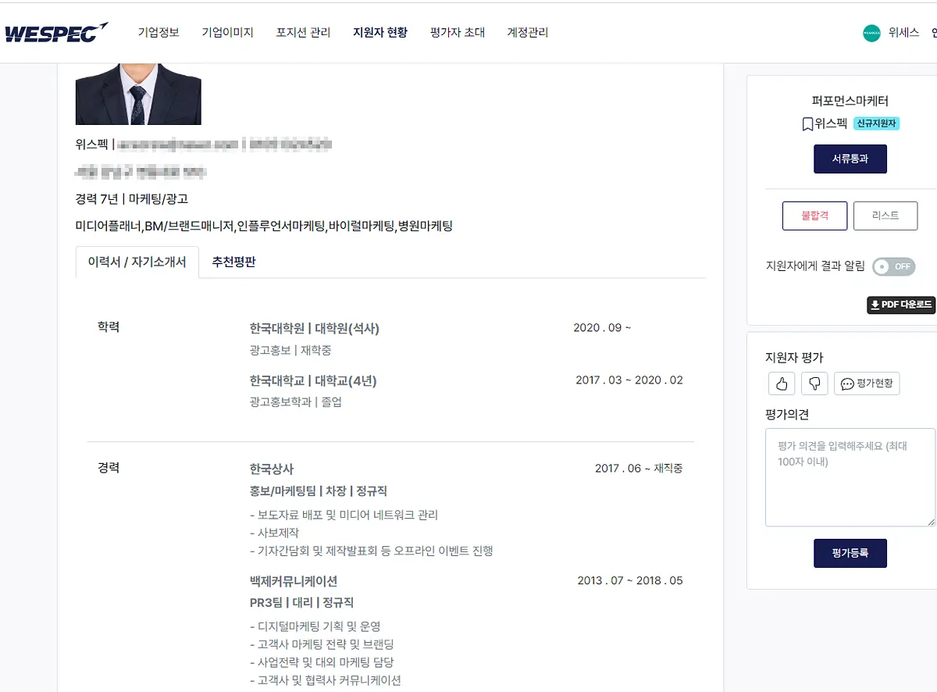937x692 pixels.
Task: Click the thumbs-up evaluation icon
Action: (782, 383)
